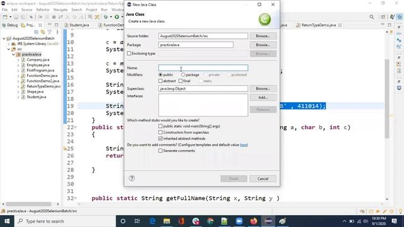Click the Search magnifier icon in toolbar

tap(372, 17)
